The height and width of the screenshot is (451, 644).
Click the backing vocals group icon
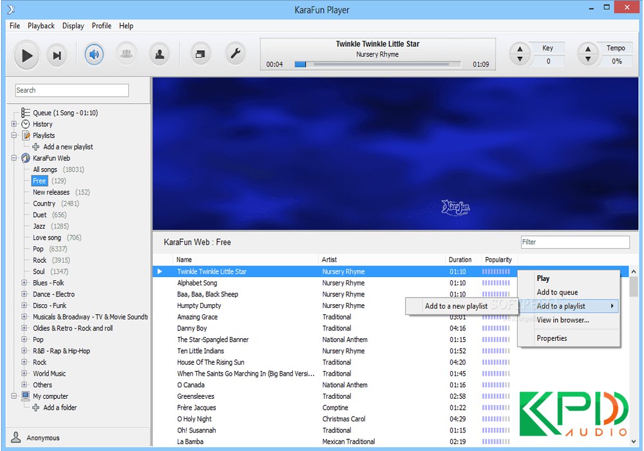pyautogui.click(x=126, y=55)
